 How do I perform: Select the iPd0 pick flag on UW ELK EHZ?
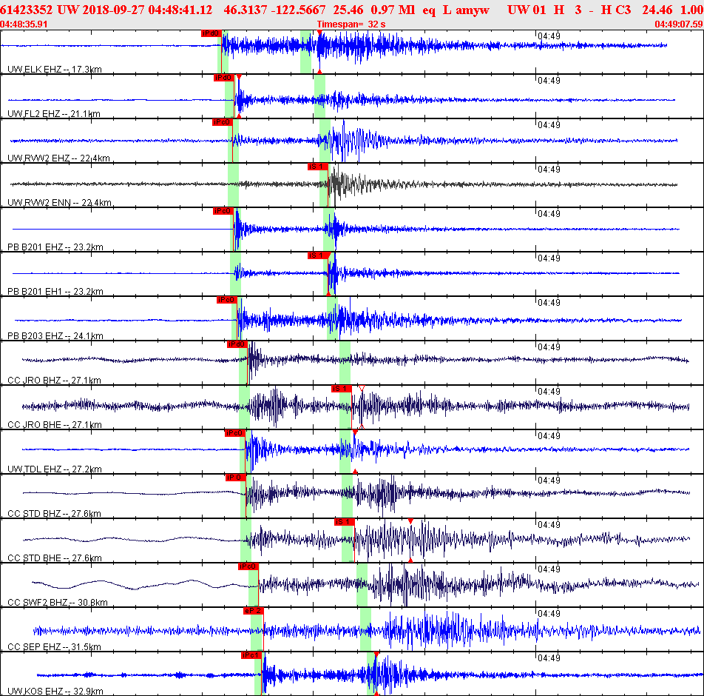pos(211,34)
